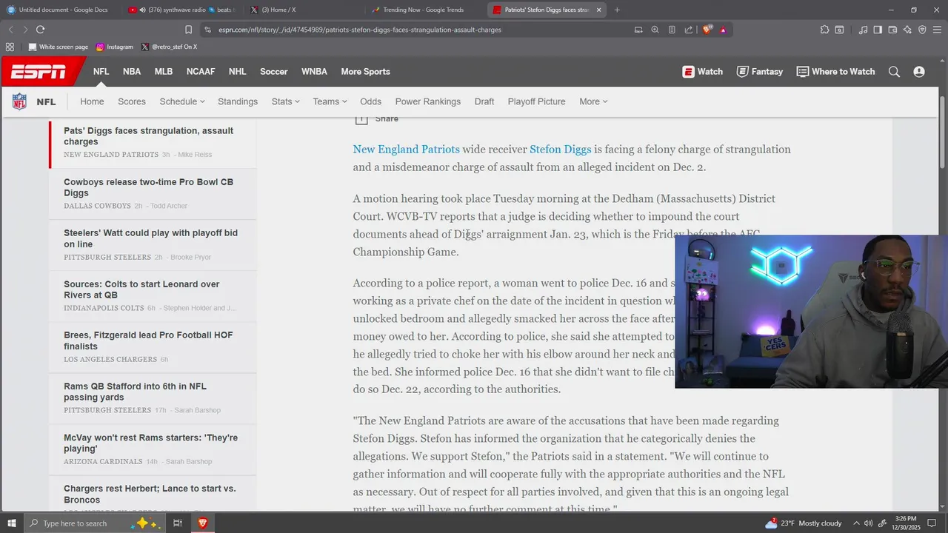948x533 pixels.
Task: Open site settings icon in address bar
Action: coord(208,30)
